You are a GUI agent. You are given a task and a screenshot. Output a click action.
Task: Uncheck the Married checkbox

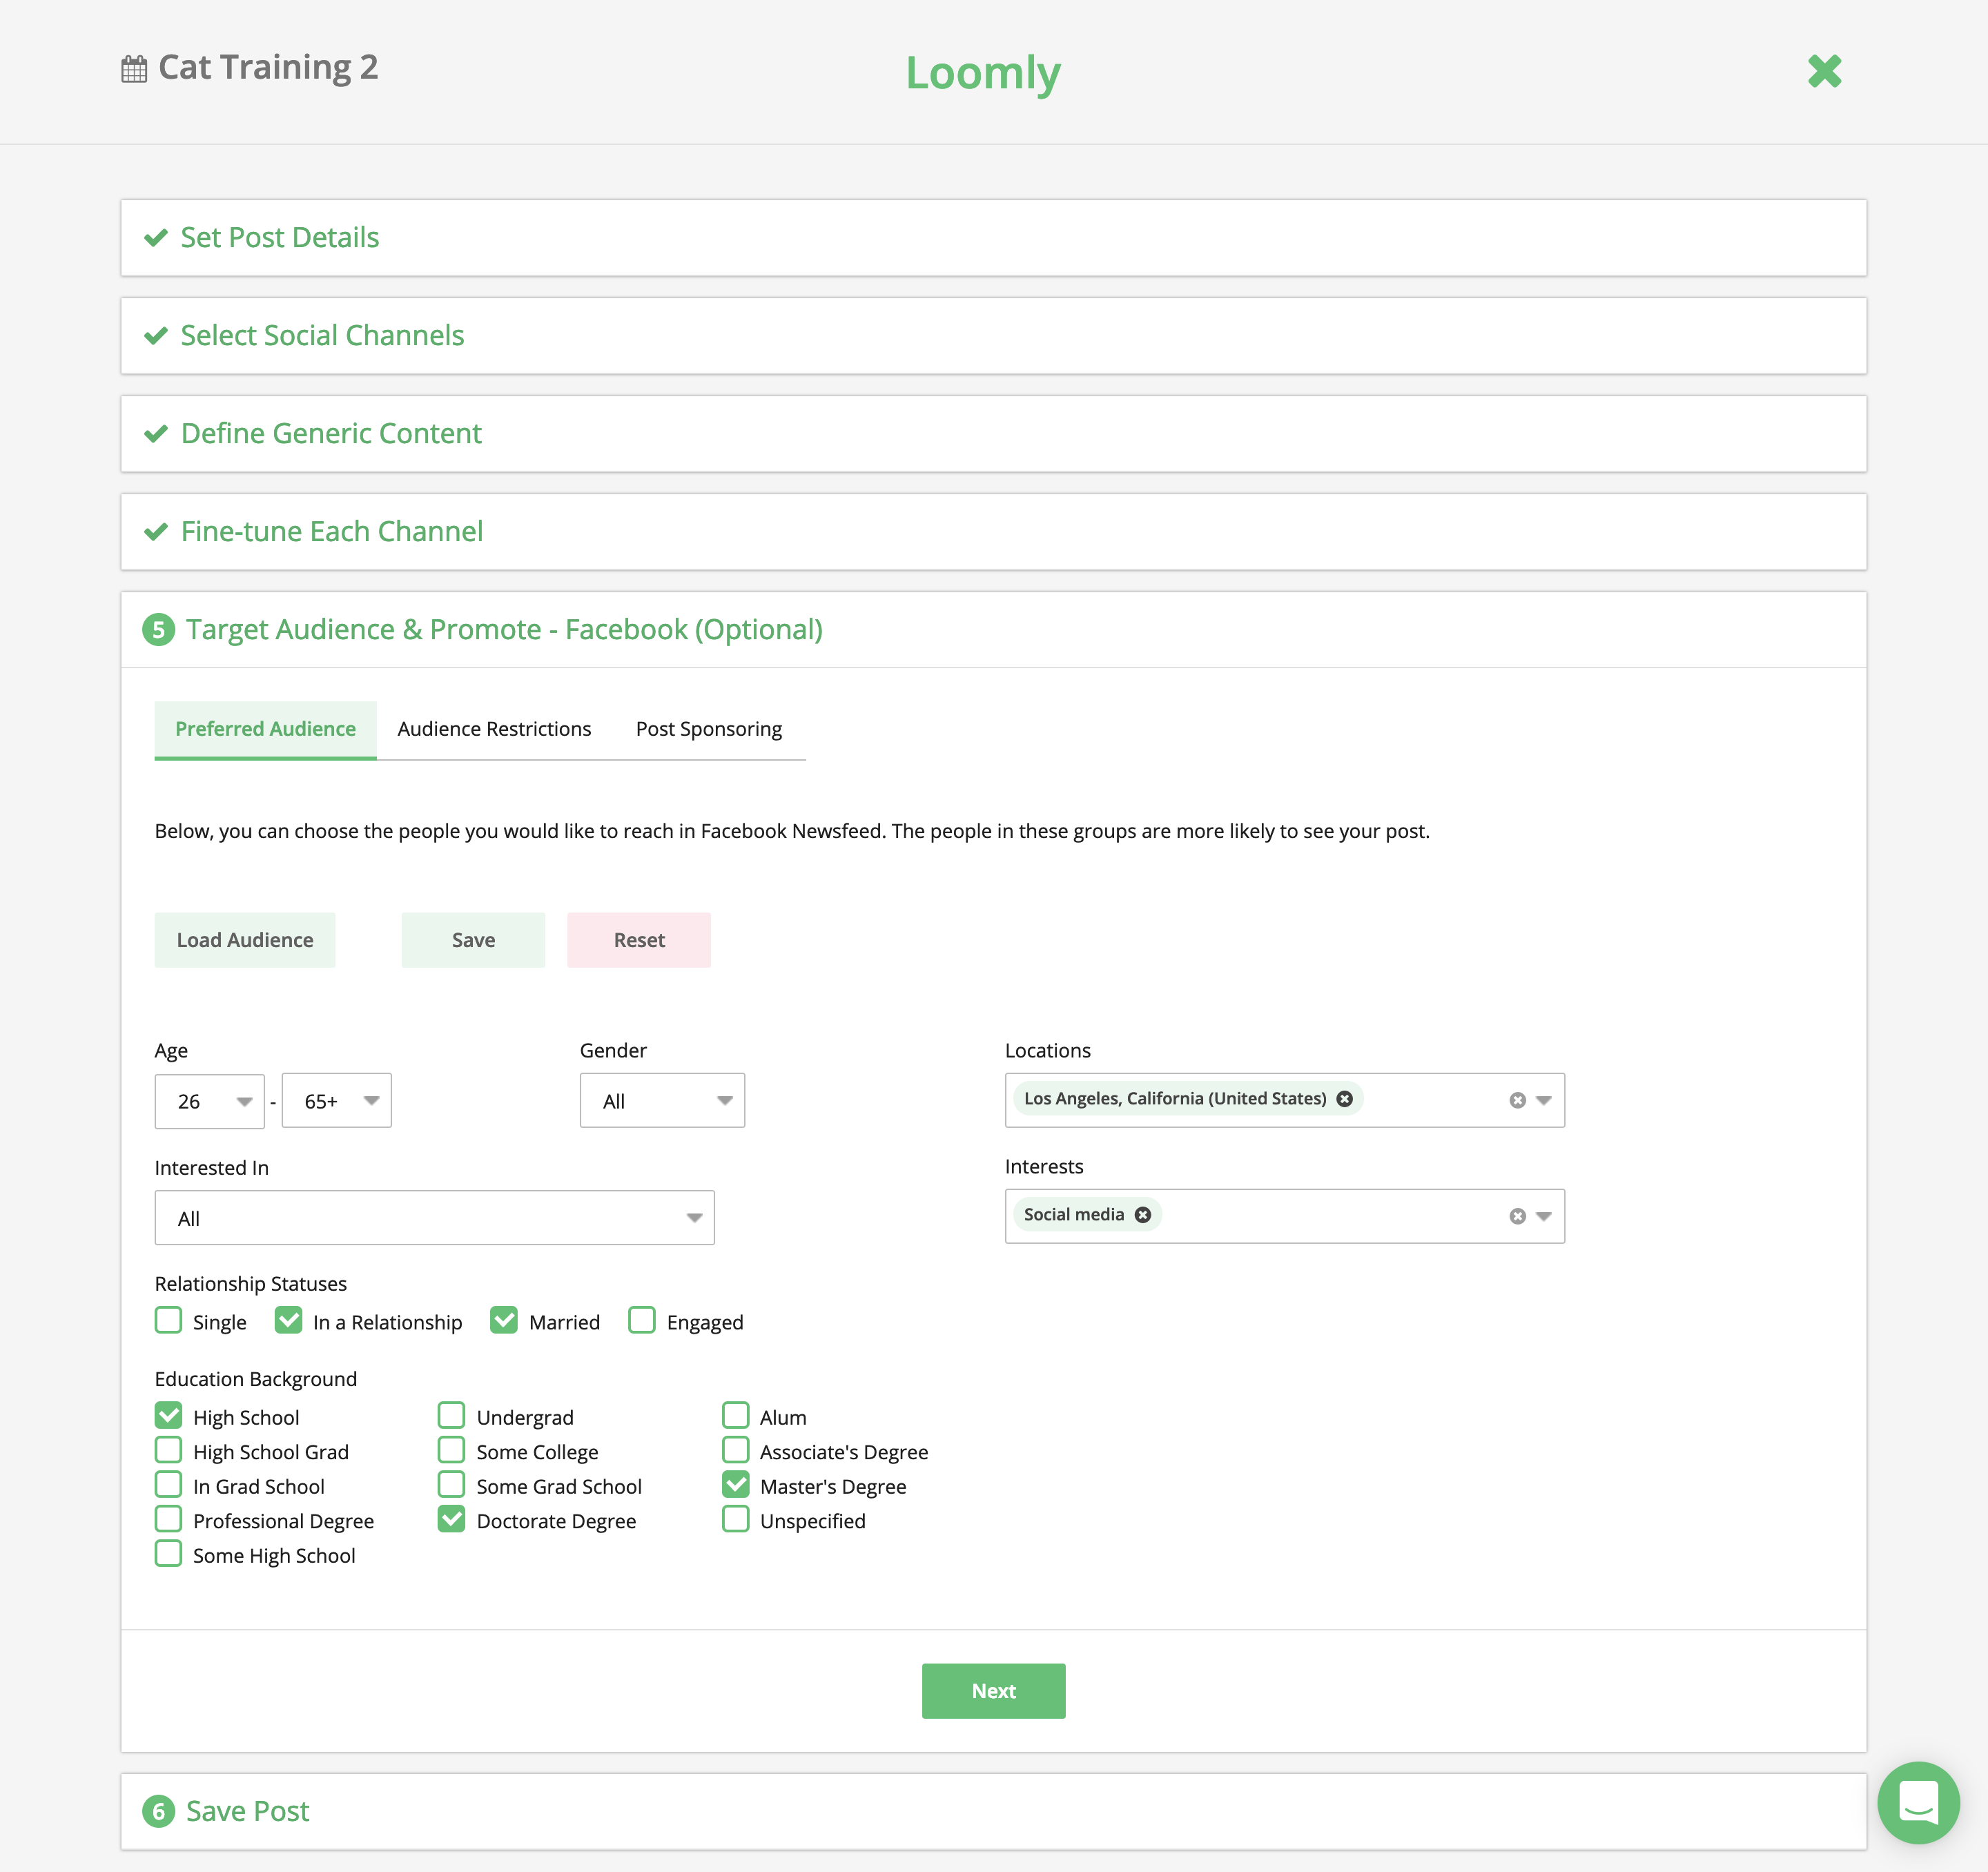point(504,1320)
